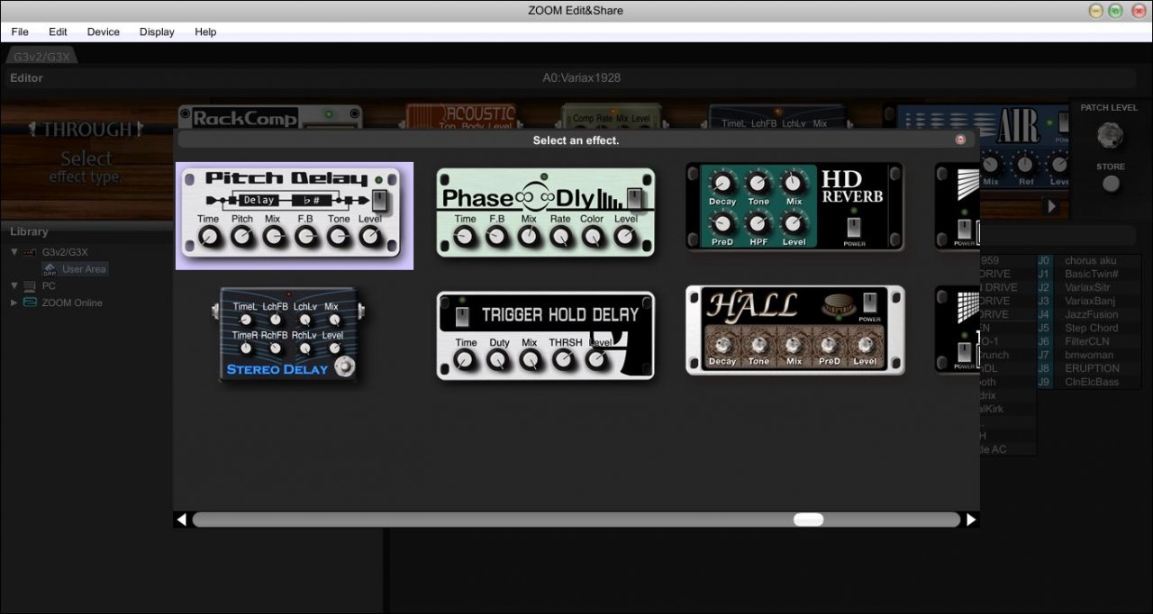This screenshot has width=1153, height=614.
Task: Select ZOOM Online label in the Library tree
Action: 72,302
